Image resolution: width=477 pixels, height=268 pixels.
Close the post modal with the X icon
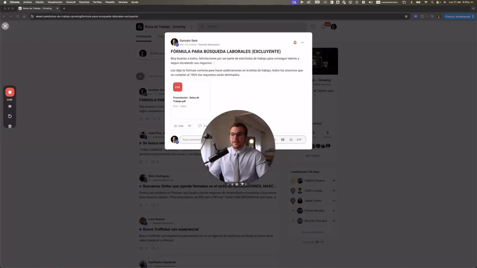coord(5,26)
